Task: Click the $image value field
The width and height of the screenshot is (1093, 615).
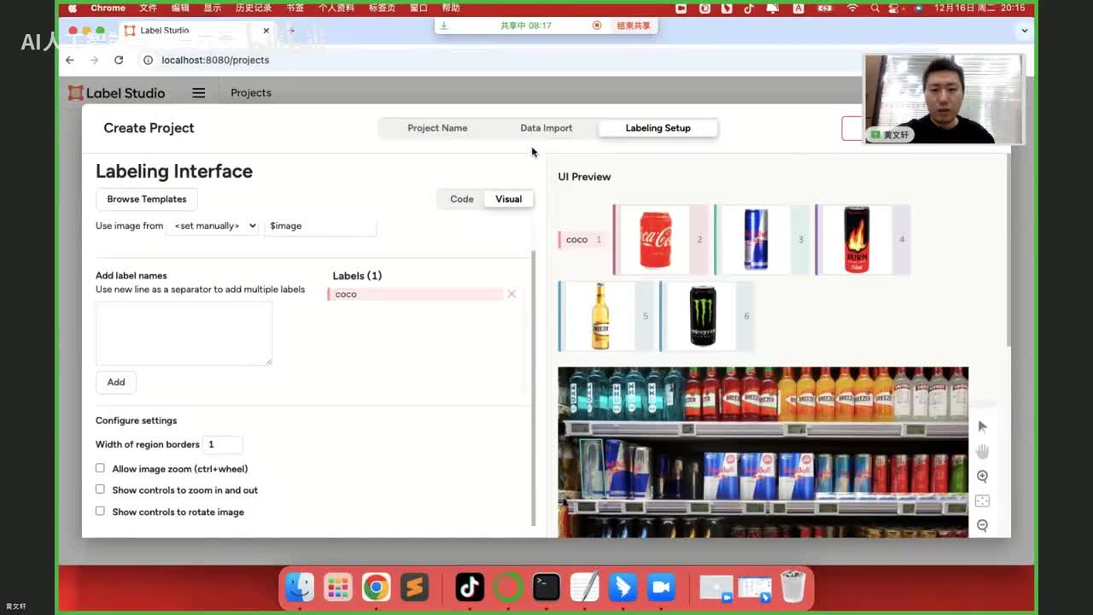Action: (320, 225)
